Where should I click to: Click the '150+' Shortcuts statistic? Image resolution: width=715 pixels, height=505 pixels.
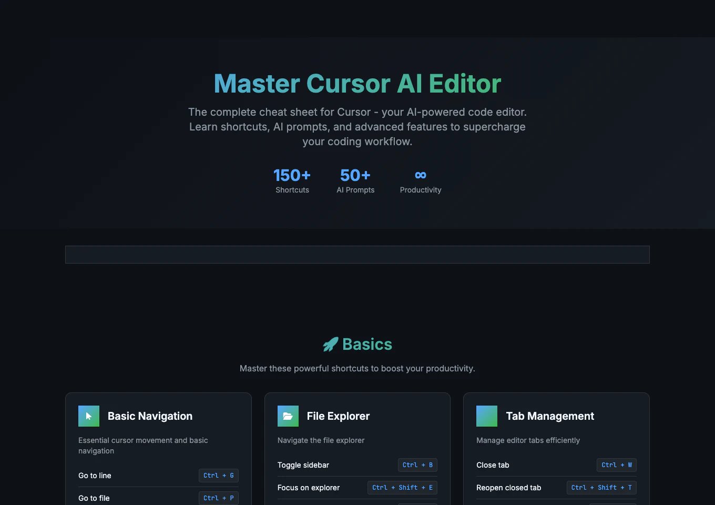292,175
